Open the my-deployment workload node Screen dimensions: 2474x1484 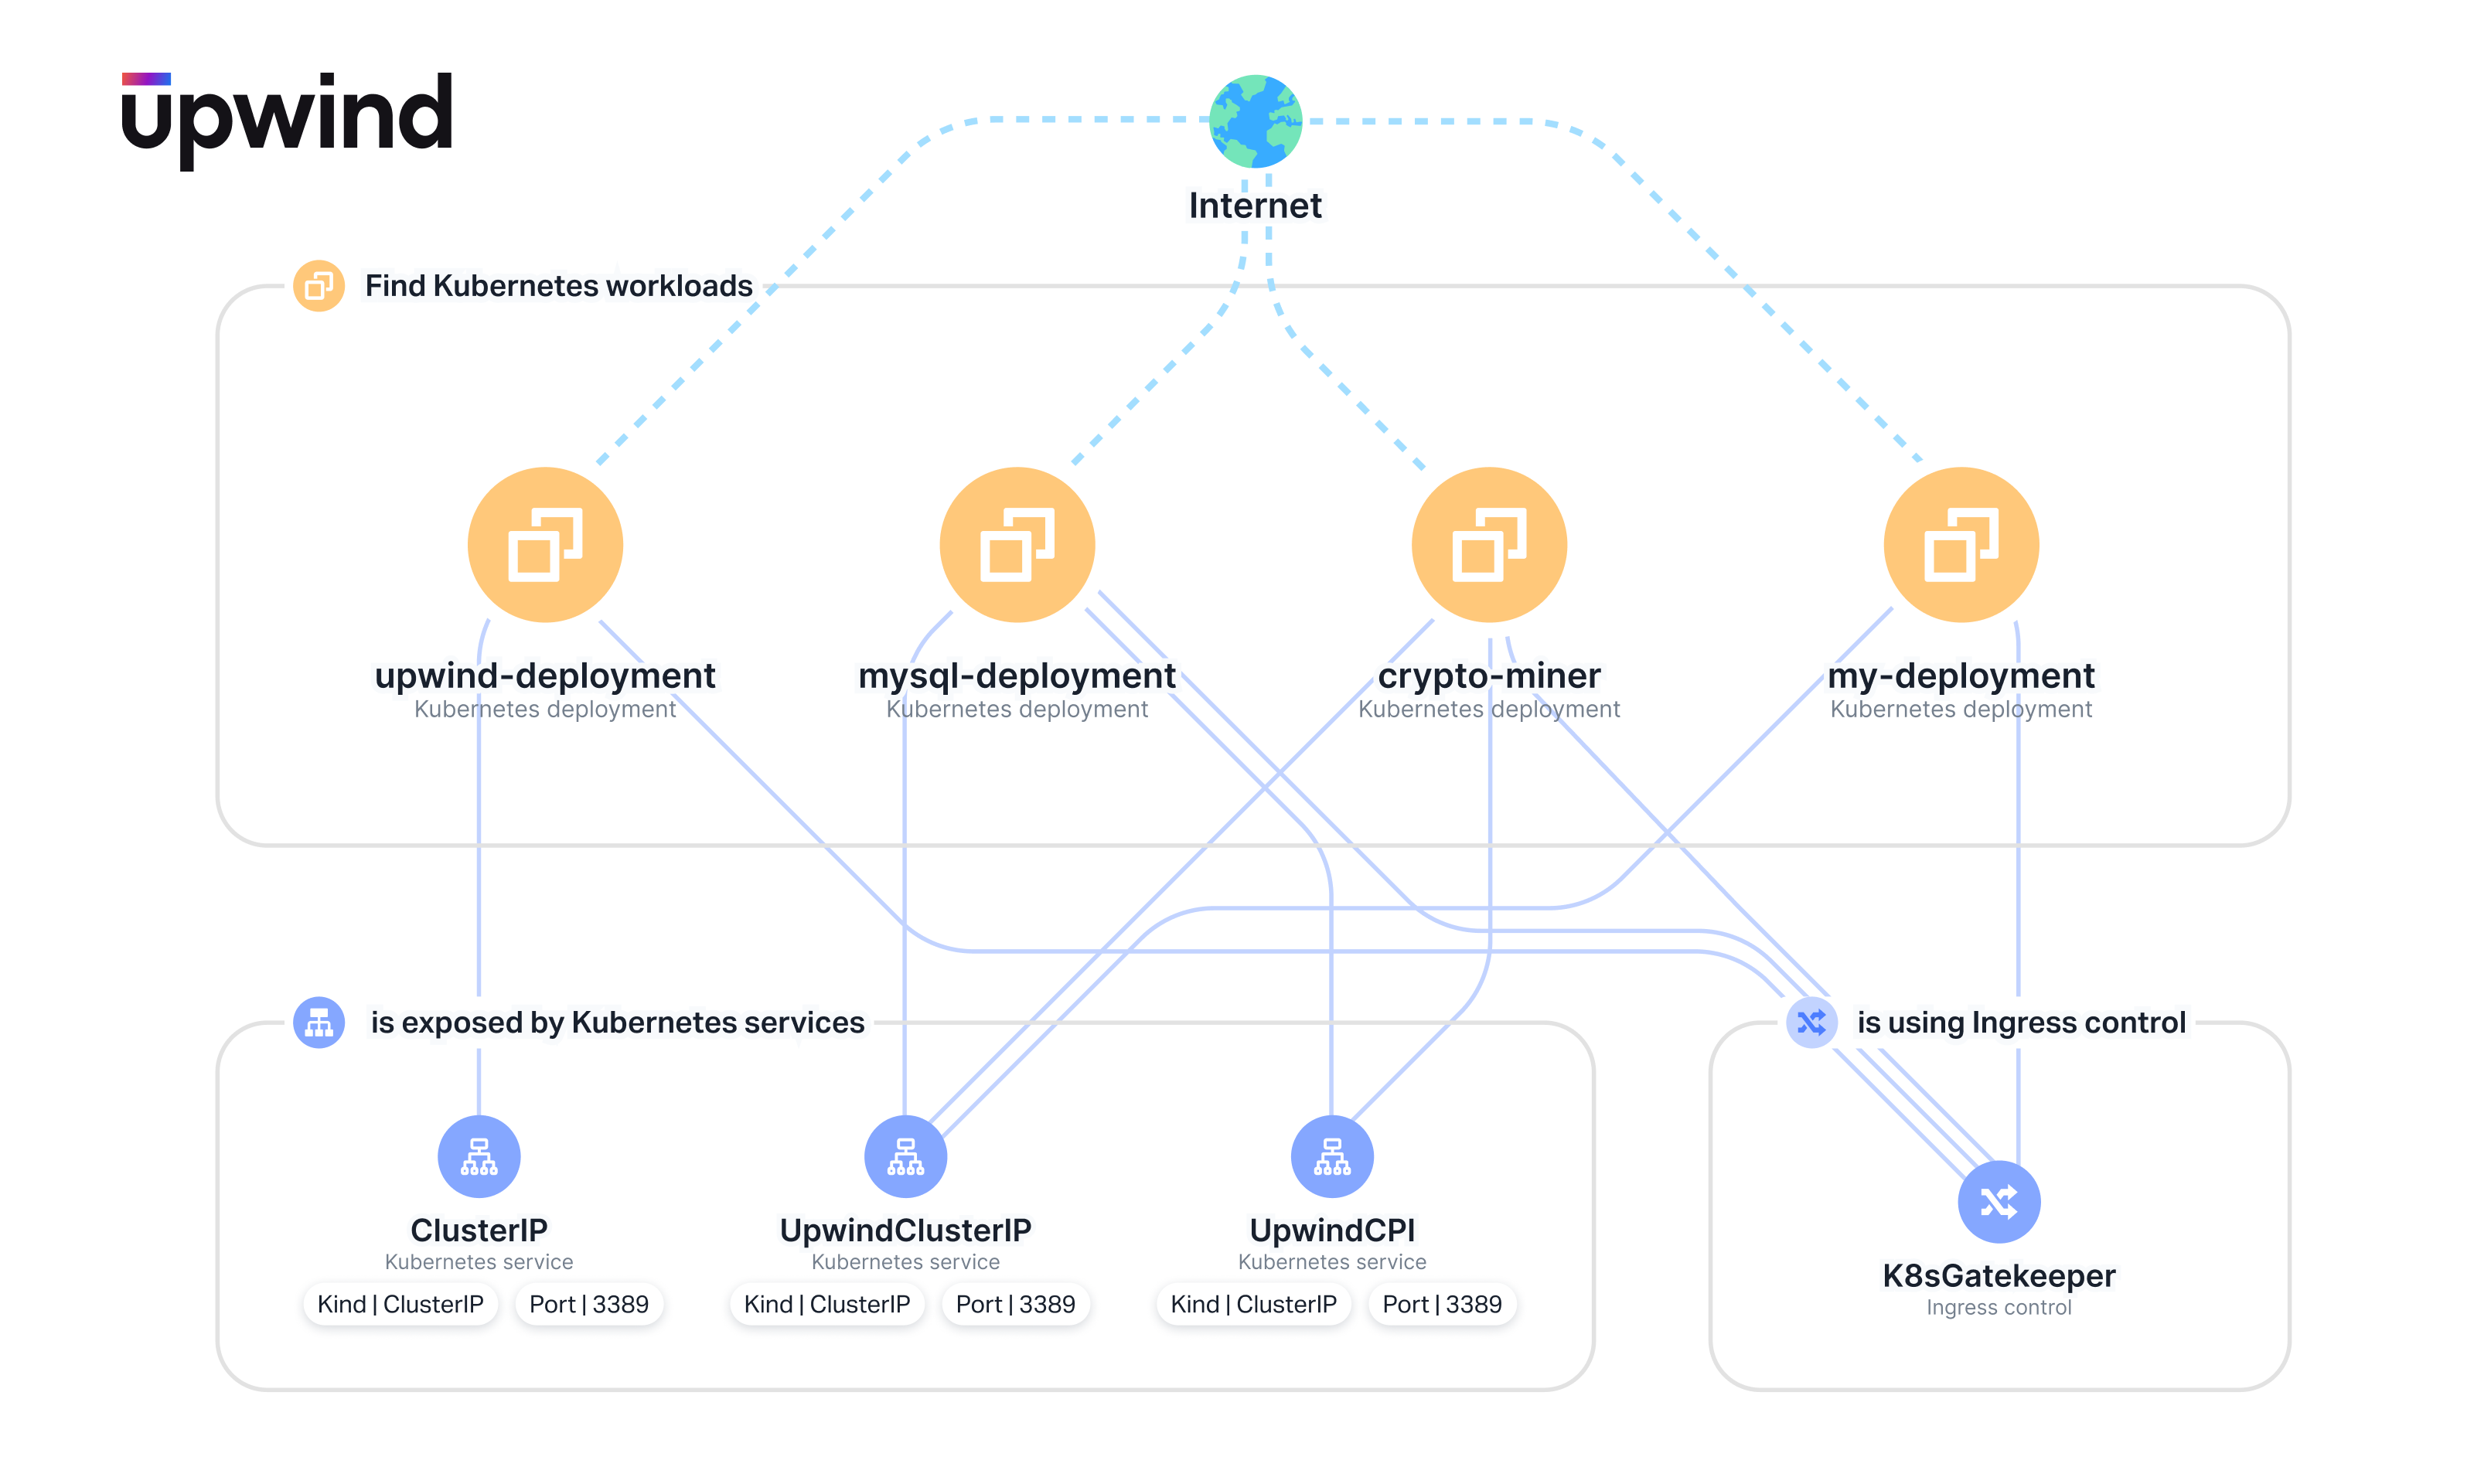pos(1960,545)
